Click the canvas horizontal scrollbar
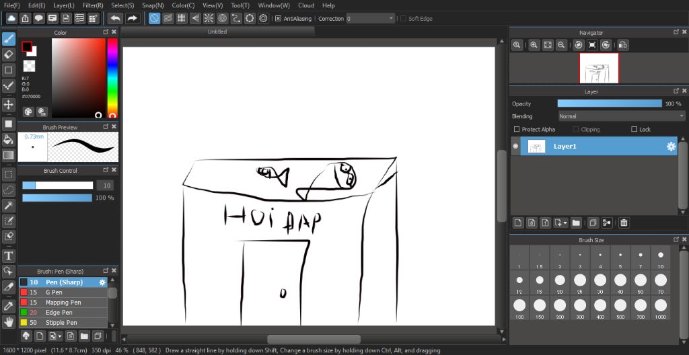The height and width of the screenshot is (355, 689). [314, 339]
